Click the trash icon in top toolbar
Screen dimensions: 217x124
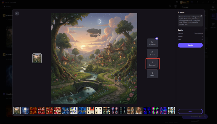[176, 6]
